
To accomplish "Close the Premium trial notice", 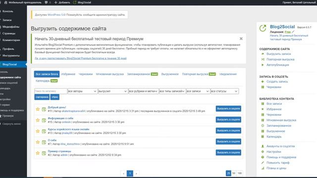I will pyautogui.click(x=241, y=39).
